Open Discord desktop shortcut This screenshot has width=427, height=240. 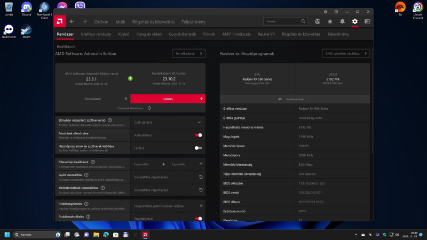pyautogui.click(x=26, y=9)
